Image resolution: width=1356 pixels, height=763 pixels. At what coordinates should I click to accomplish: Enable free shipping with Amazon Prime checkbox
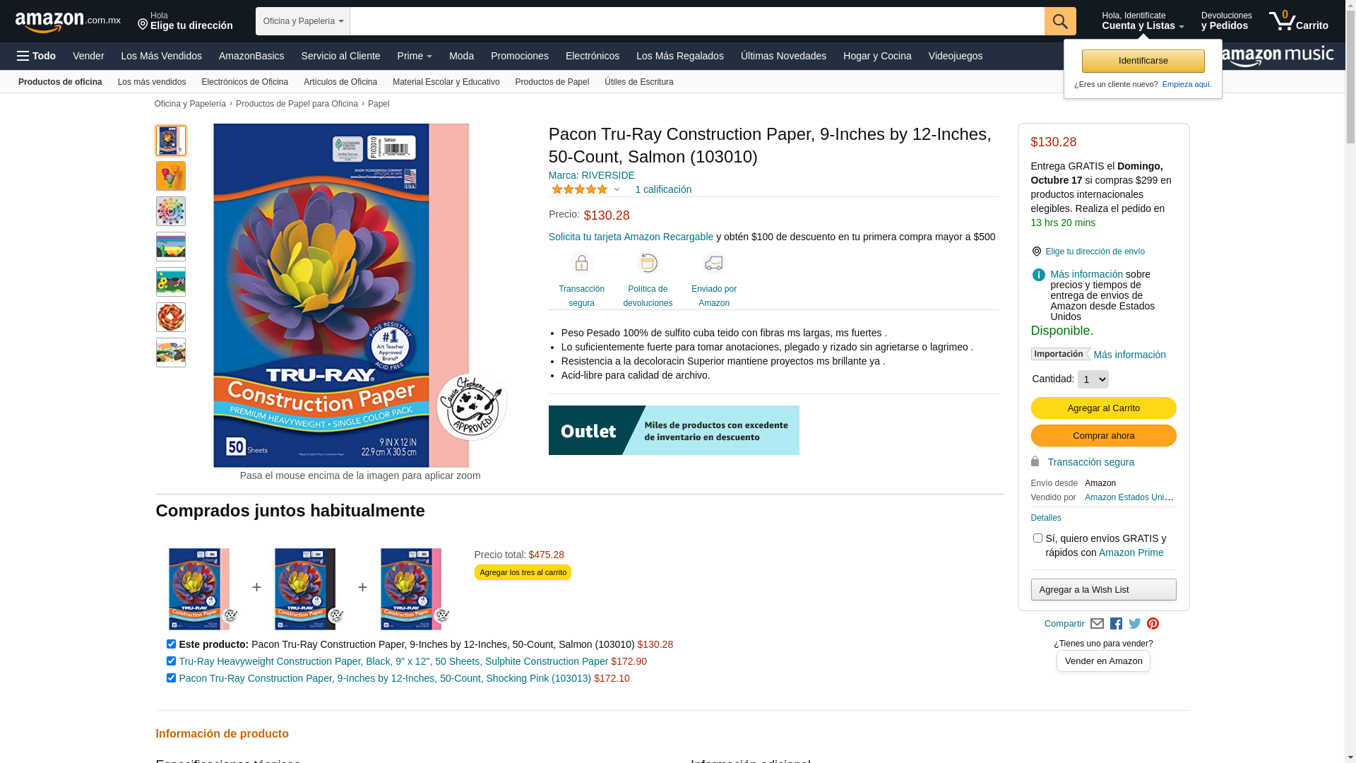coord(1037,538)
